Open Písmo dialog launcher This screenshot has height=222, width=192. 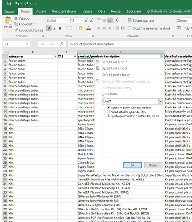tap(93, 36)
